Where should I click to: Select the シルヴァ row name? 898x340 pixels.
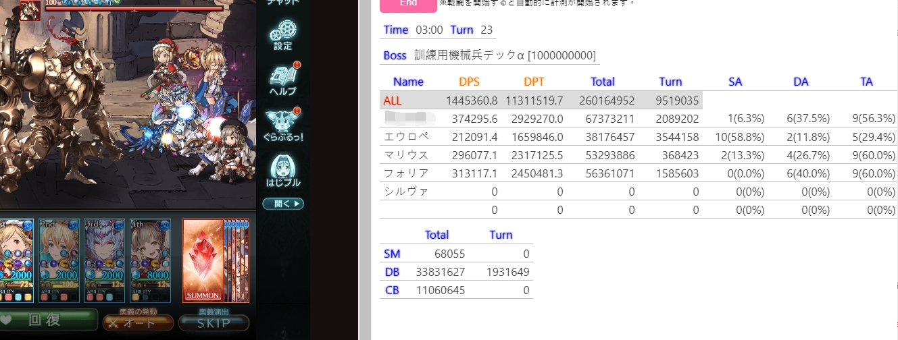pyautogui.click(x=406, y=192)
